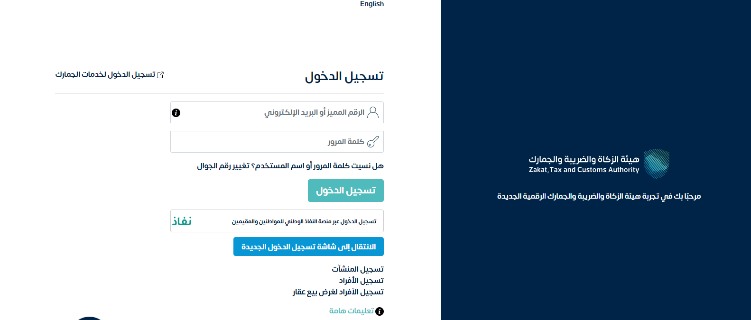Click the user profile icon in username field
This screenshot has width=751, height=320.
(x=373, y=112)
